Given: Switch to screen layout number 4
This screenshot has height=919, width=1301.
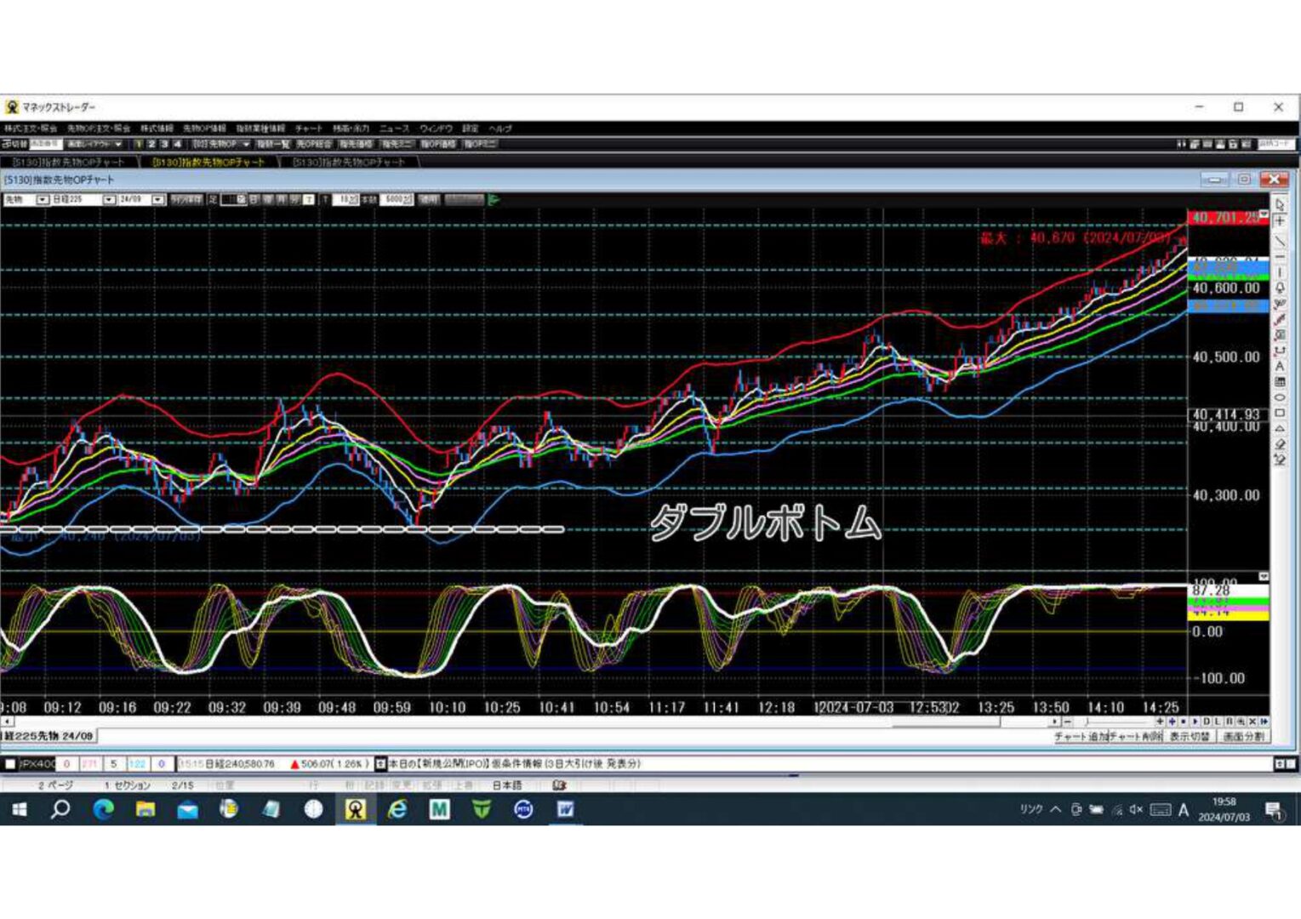Looking at the screenshot, I should [x=177, y=145].
